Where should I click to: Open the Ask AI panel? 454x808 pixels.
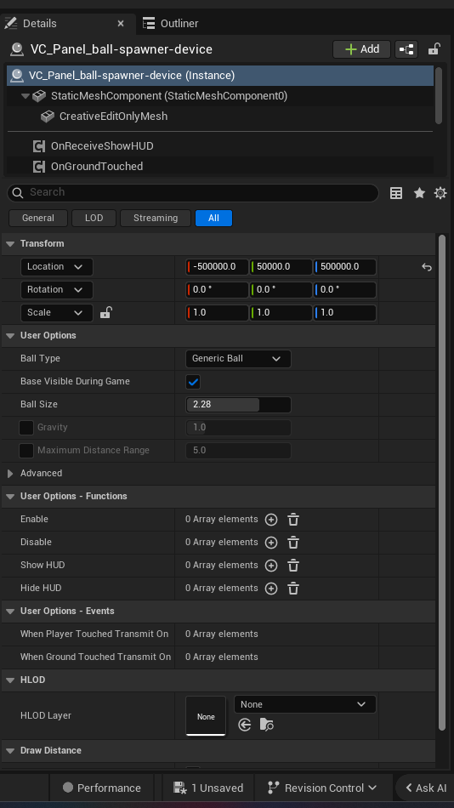pos(426,788)
